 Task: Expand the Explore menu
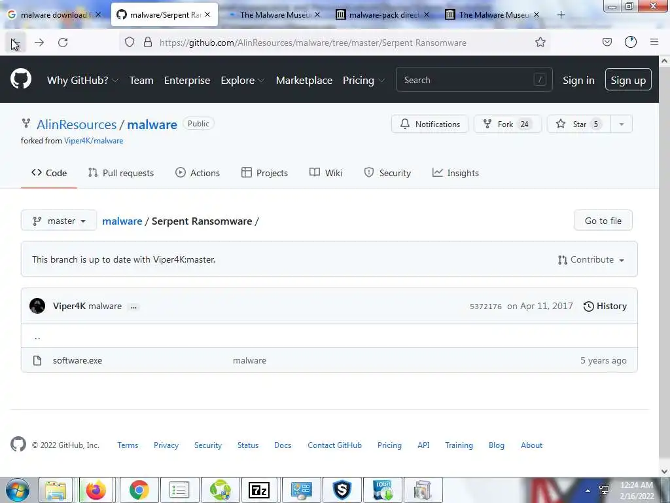tap(242, 80)
